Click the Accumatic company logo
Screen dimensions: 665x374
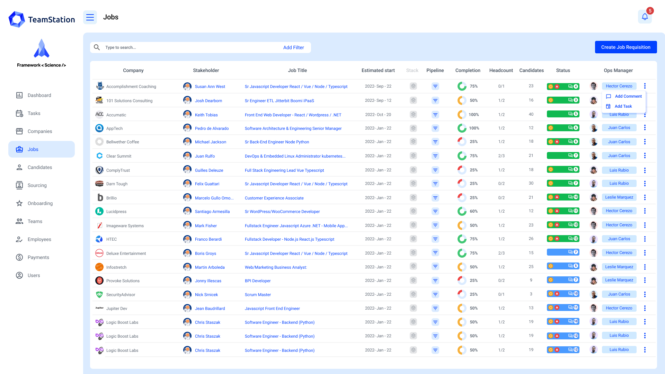point(99,114)
